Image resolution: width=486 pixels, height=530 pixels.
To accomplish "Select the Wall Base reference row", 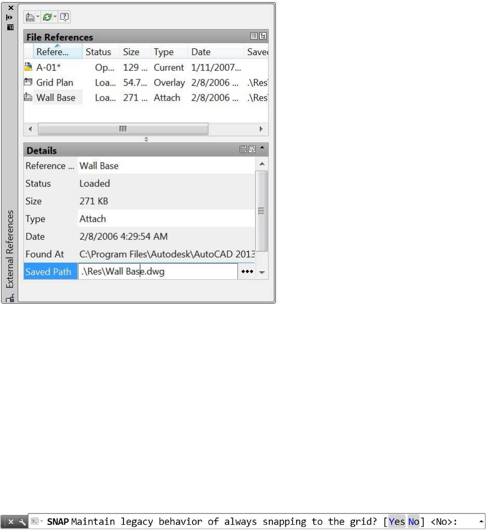I will point(146,98).
